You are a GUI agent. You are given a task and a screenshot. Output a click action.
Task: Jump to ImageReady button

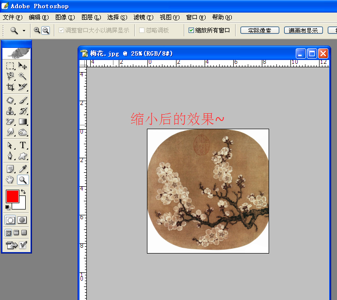pos(12,245)
